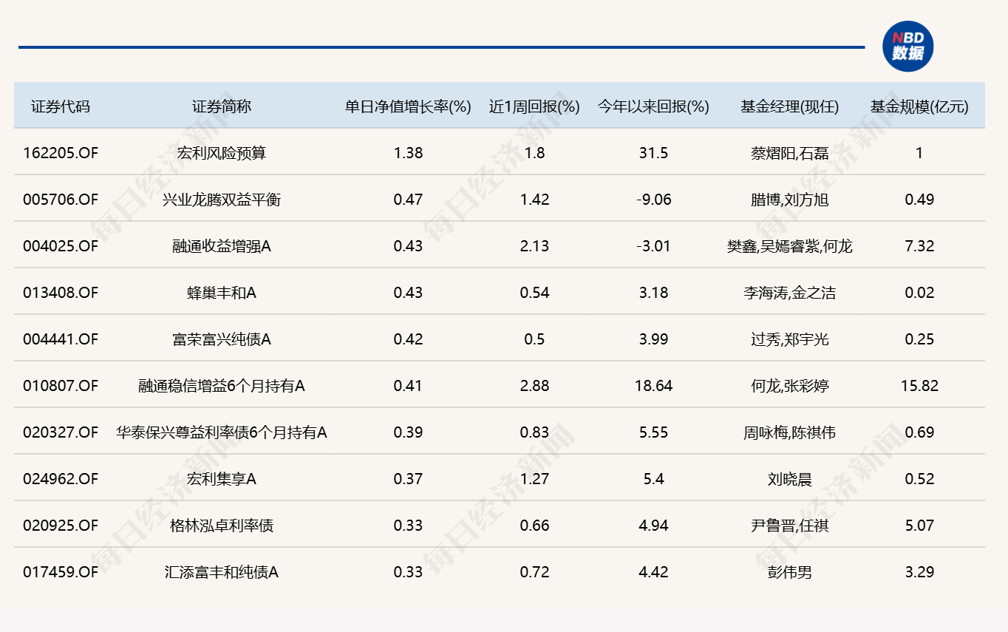Image resolution: width=1008 pixels, height=632 pixels.
Task: Select the 单日净值增长率(%) column header
Action: (x=408, y=106)
